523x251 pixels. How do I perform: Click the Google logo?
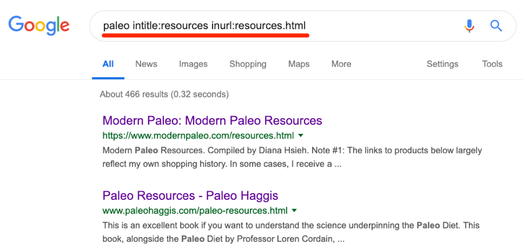pyautogui.click(x=39, y=26)
